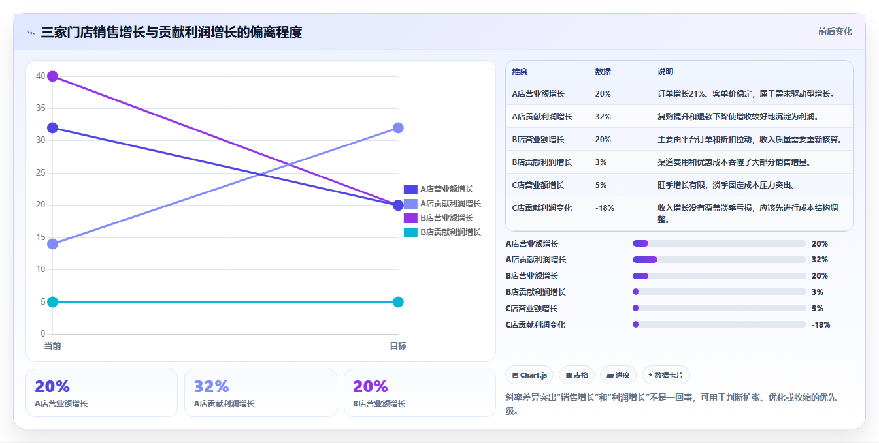The height and width of the screenshot is (443, 879).
Task: Toggle the B店营业额增长 legend swatch
Action: pyautogui.click(x=410, y=218)
